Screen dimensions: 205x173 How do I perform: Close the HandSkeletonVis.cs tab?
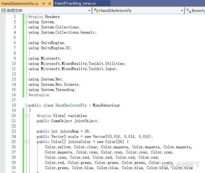pos(50,4)
